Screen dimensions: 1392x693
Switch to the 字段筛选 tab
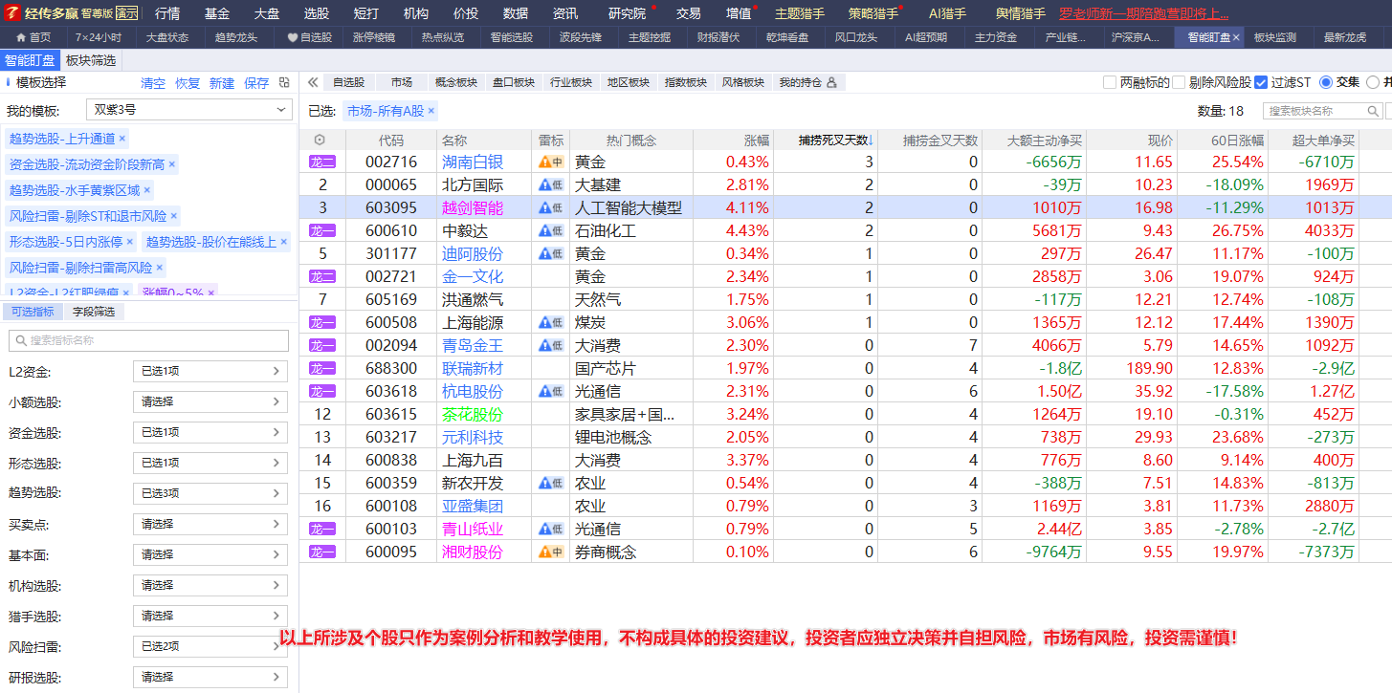tap(94, 312)
